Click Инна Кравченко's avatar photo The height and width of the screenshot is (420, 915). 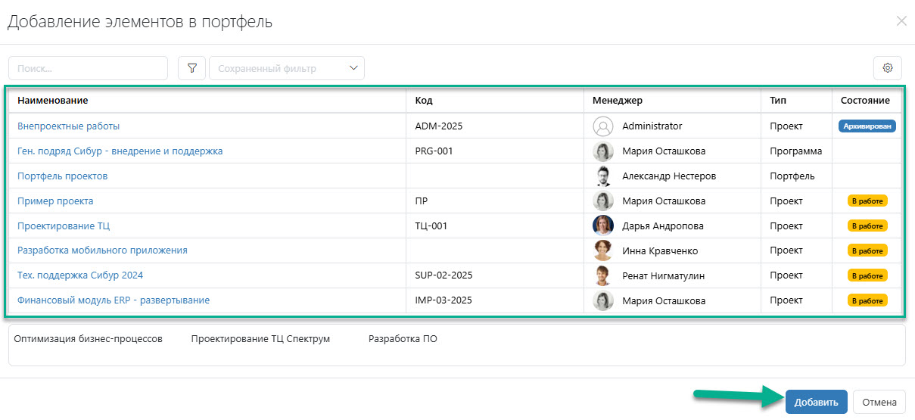coord(602,251)
